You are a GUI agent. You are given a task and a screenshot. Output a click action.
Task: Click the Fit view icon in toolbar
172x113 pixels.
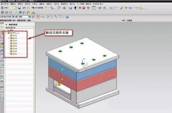point(59,8)
